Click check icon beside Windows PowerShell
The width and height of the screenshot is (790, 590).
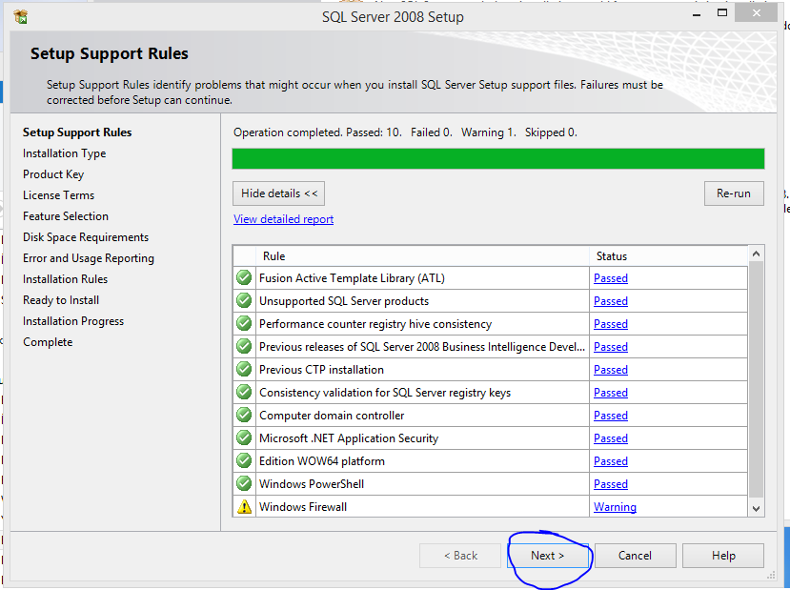point(244,483)
